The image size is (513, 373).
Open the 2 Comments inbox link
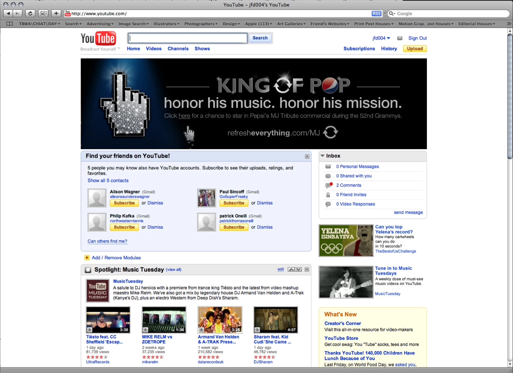click(349, 185)
